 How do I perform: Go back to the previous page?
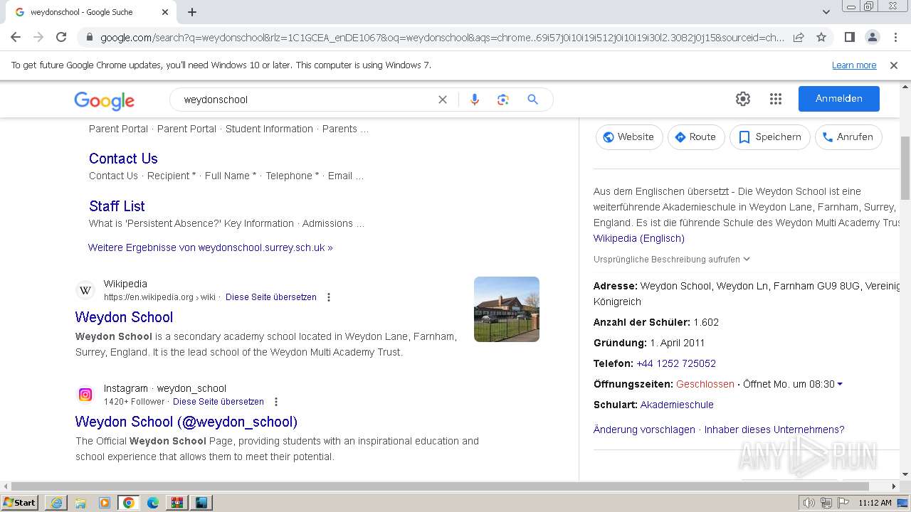pos(16,37)
